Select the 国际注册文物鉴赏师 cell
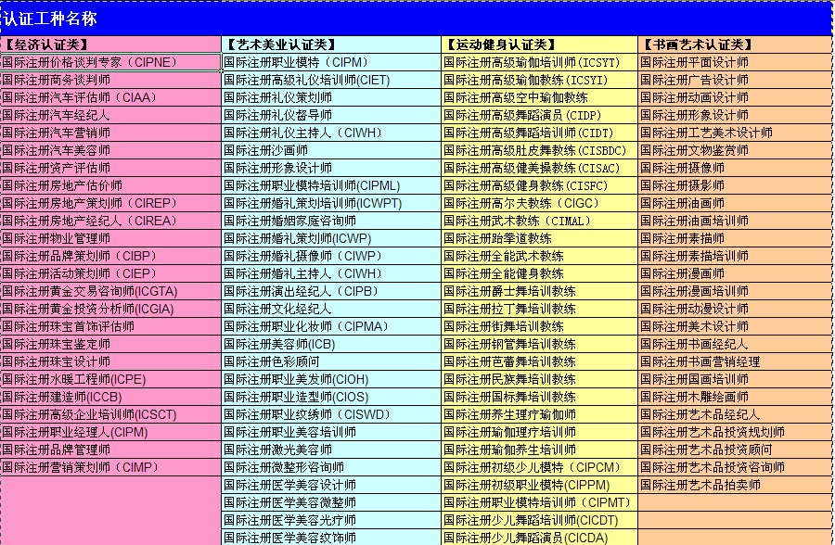Screen dimensions: 835x545 coord(735,150)
